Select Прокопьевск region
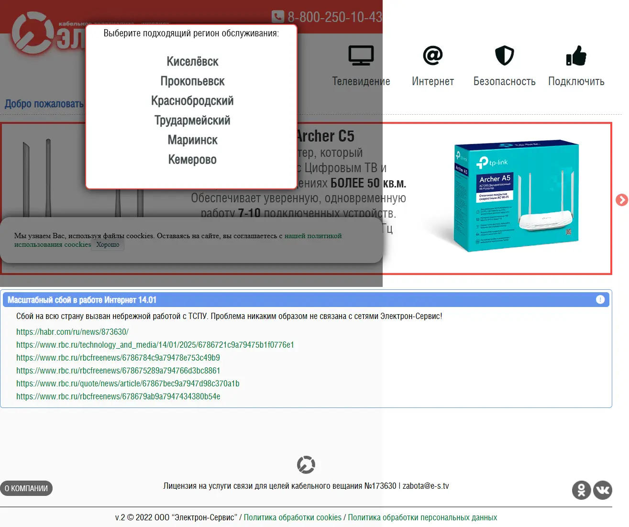The image size is (629, 527). 192,81
